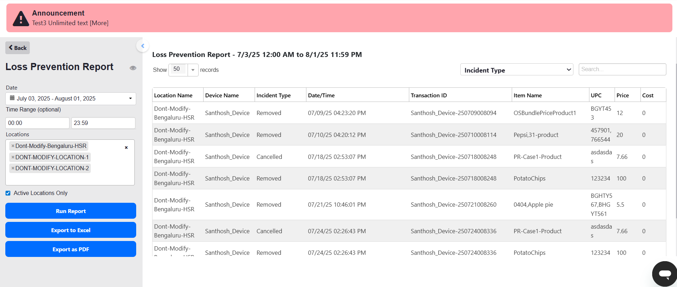
Task: Open the announcement [More] link
Action: [99, 23]
